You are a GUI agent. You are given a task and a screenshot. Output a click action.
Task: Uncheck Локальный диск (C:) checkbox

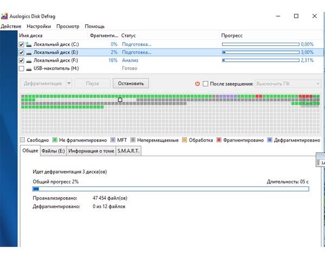[x=21, y=44]
